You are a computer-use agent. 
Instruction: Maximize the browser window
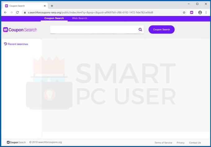(x=197, y=4)
